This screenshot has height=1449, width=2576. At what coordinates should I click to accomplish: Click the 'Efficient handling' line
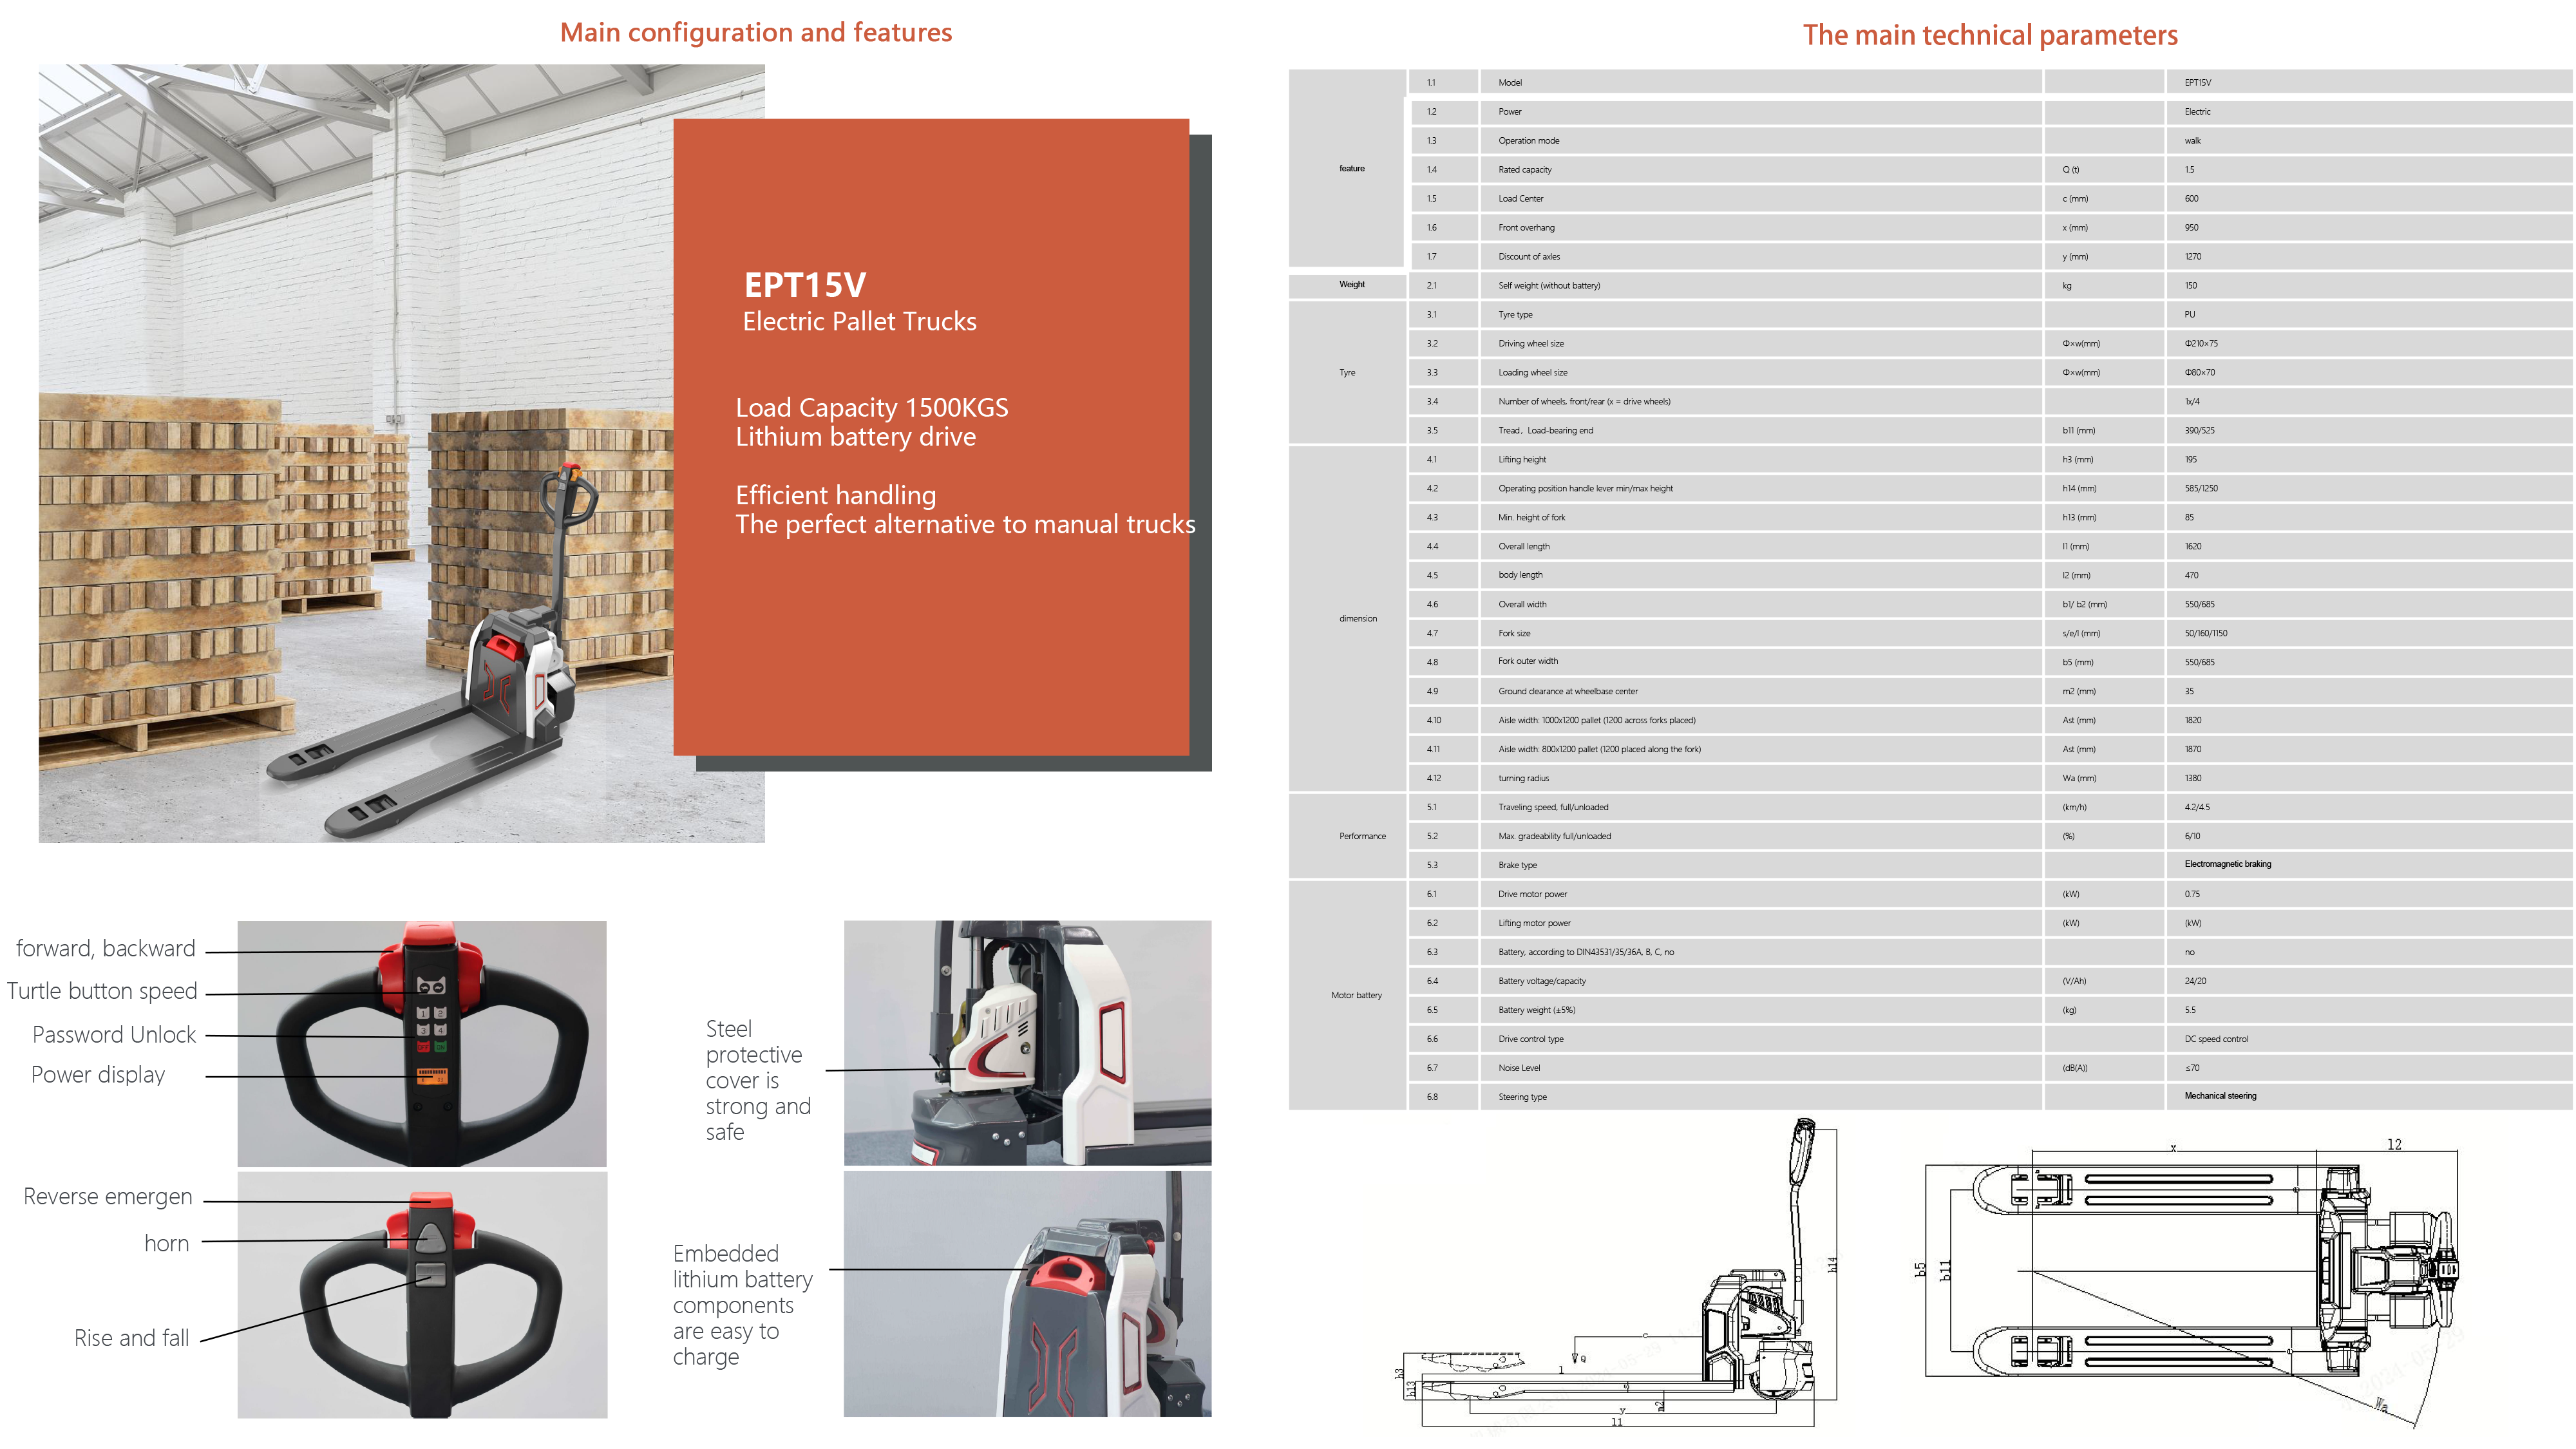coord(835,495)
